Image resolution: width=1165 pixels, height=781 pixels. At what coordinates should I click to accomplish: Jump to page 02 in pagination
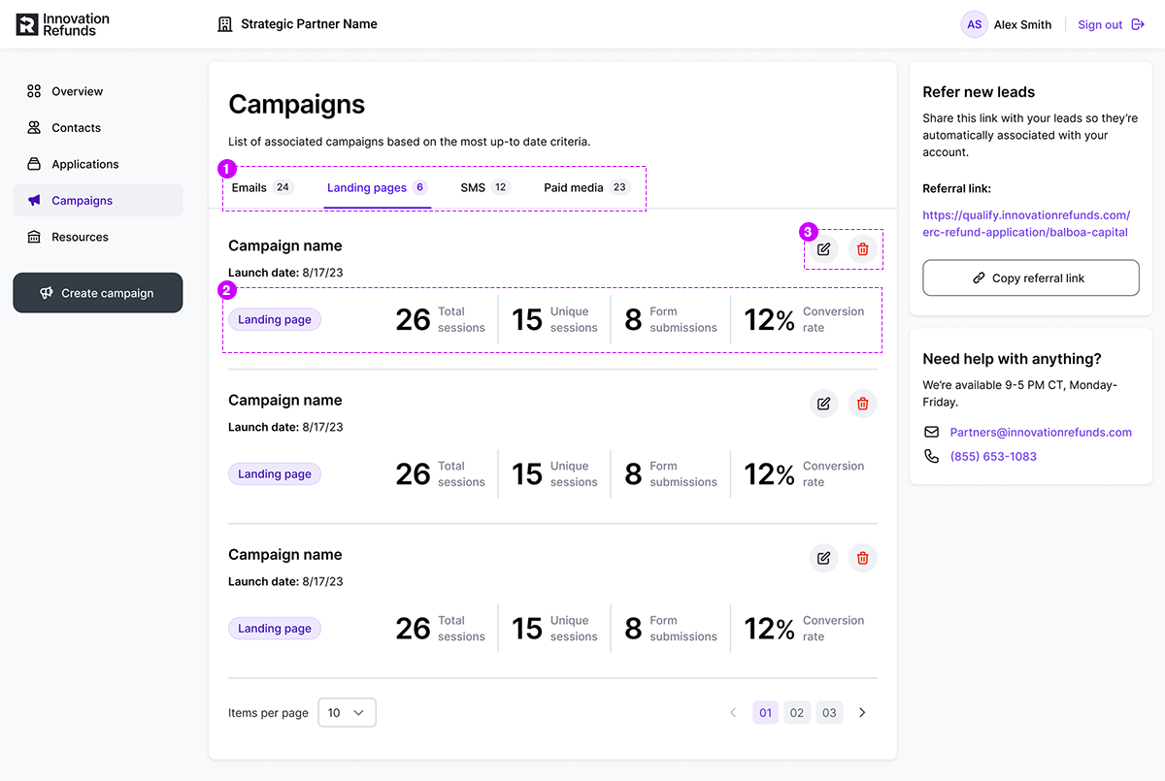797,713
